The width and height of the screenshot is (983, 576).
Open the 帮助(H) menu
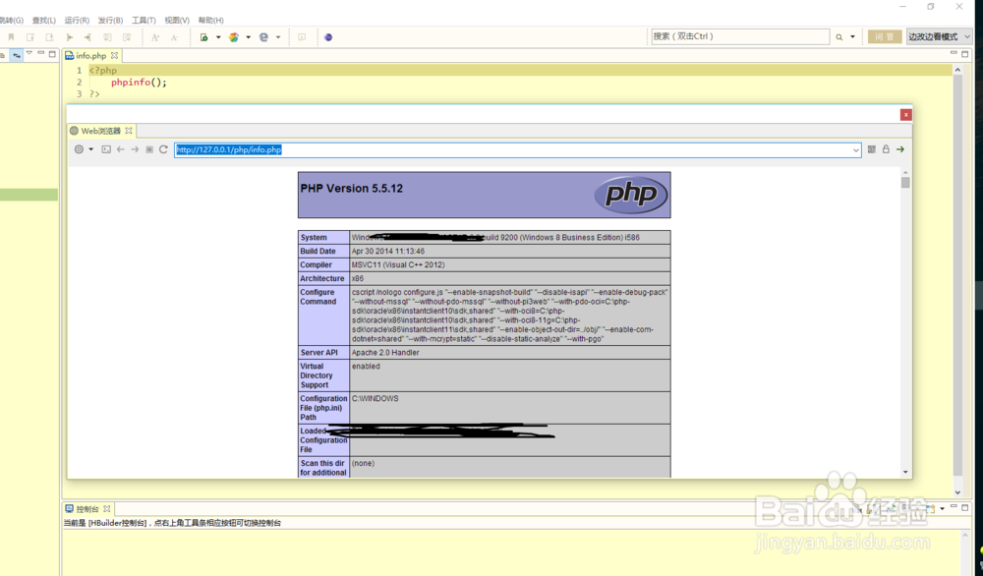[x=210, y=20]
